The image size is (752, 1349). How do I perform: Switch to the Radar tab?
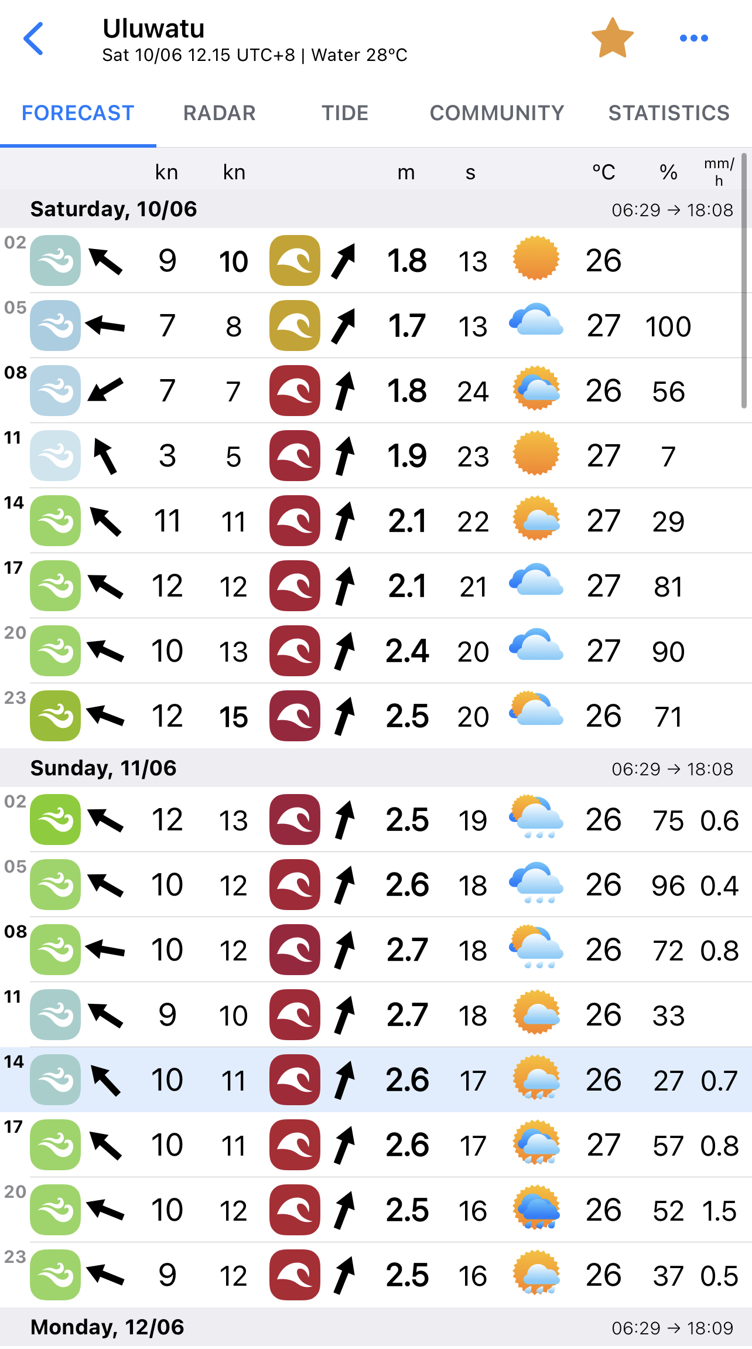click(x=219, y=113)
